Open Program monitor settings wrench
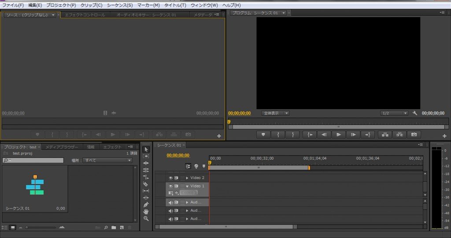The height and width of the screenshot is (238, 451). pyautogui.click(x=415, y=113)
